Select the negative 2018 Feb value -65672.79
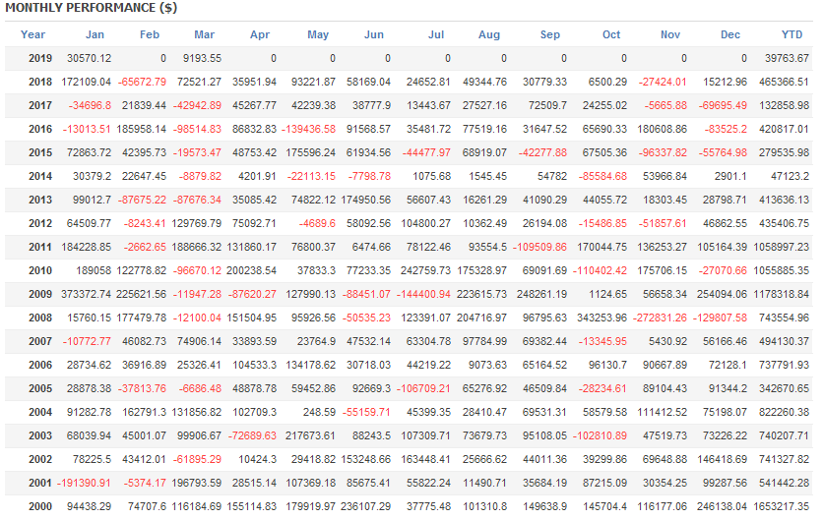This screenshot has width=823, height=520. point(142,82)
